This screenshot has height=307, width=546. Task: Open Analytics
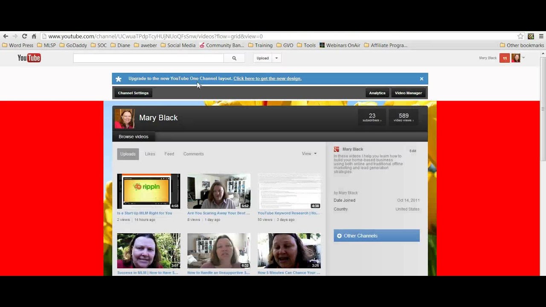pyautogui.click(x=377, y=93)
